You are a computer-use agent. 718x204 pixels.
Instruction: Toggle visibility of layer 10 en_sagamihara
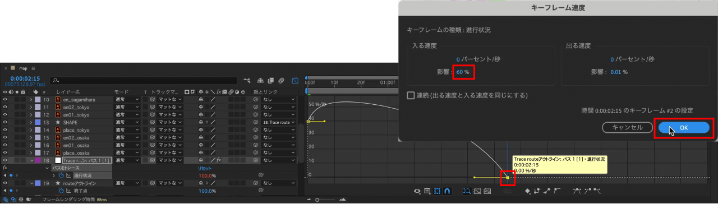point(5,99)
